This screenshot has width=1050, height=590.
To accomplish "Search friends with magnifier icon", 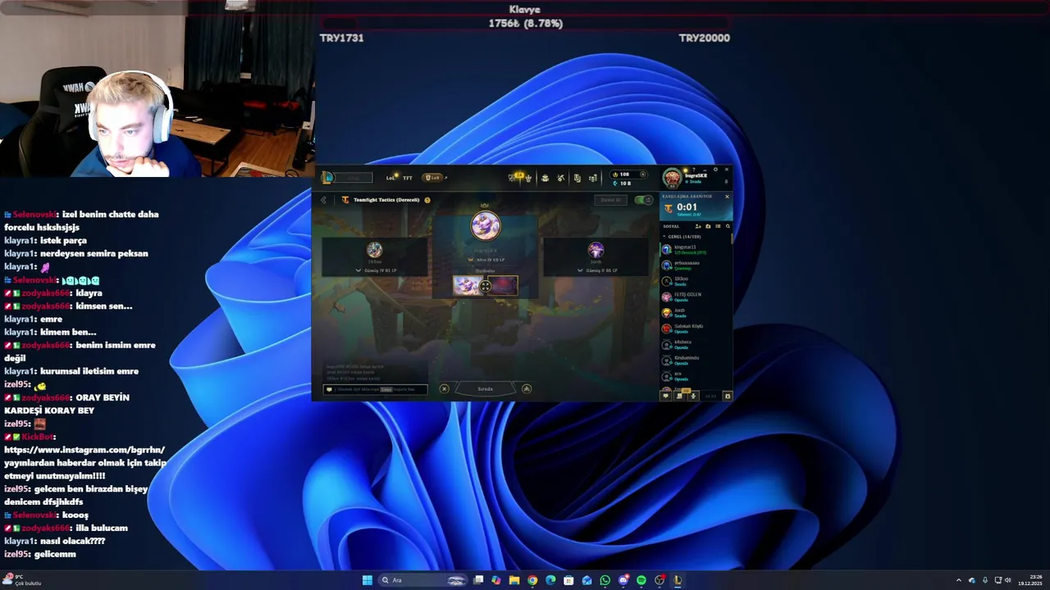I will click(728, 226).
